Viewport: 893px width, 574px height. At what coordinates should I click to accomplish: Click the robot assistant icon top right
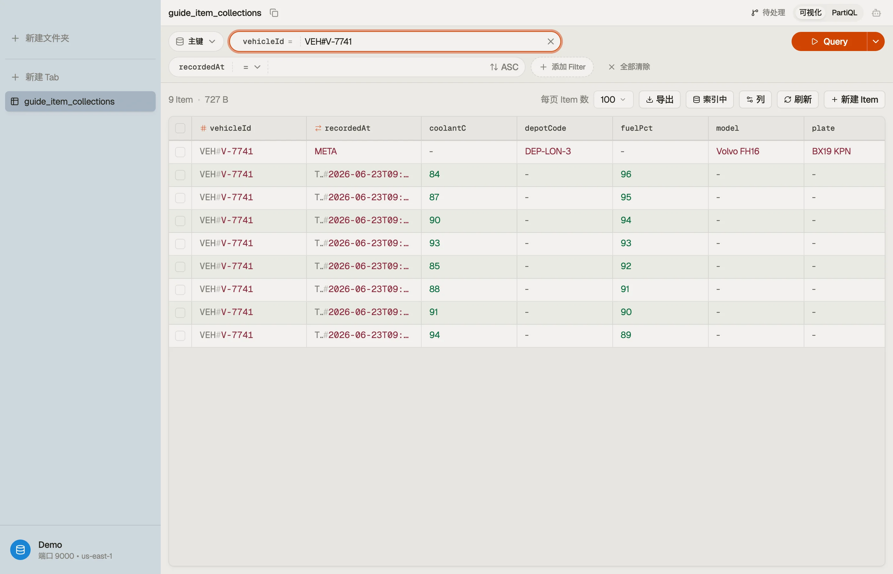876,13
